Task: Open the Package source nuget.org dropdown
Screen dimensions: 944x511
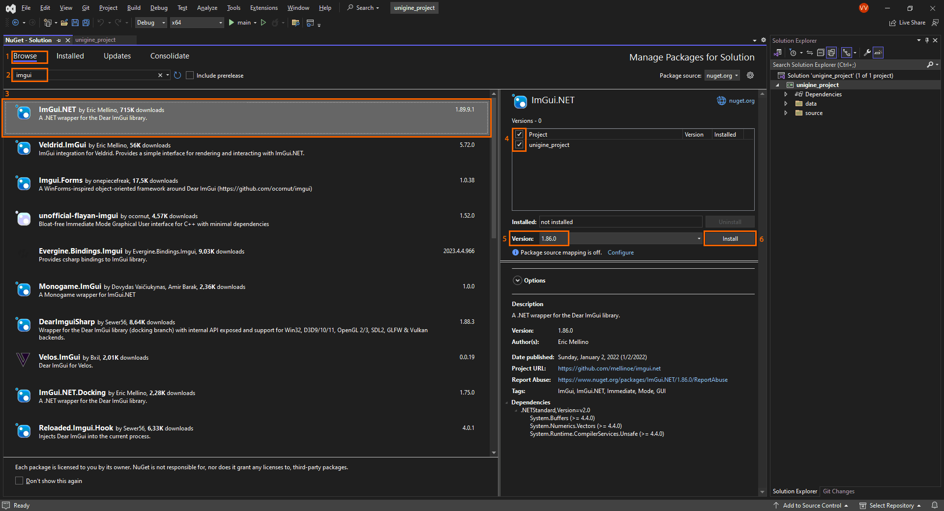Action: [x=722, y=76]
